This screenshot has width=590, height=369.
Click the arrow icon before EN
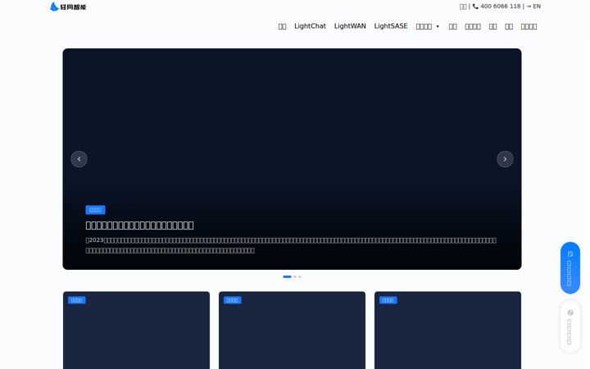point(529,7)
